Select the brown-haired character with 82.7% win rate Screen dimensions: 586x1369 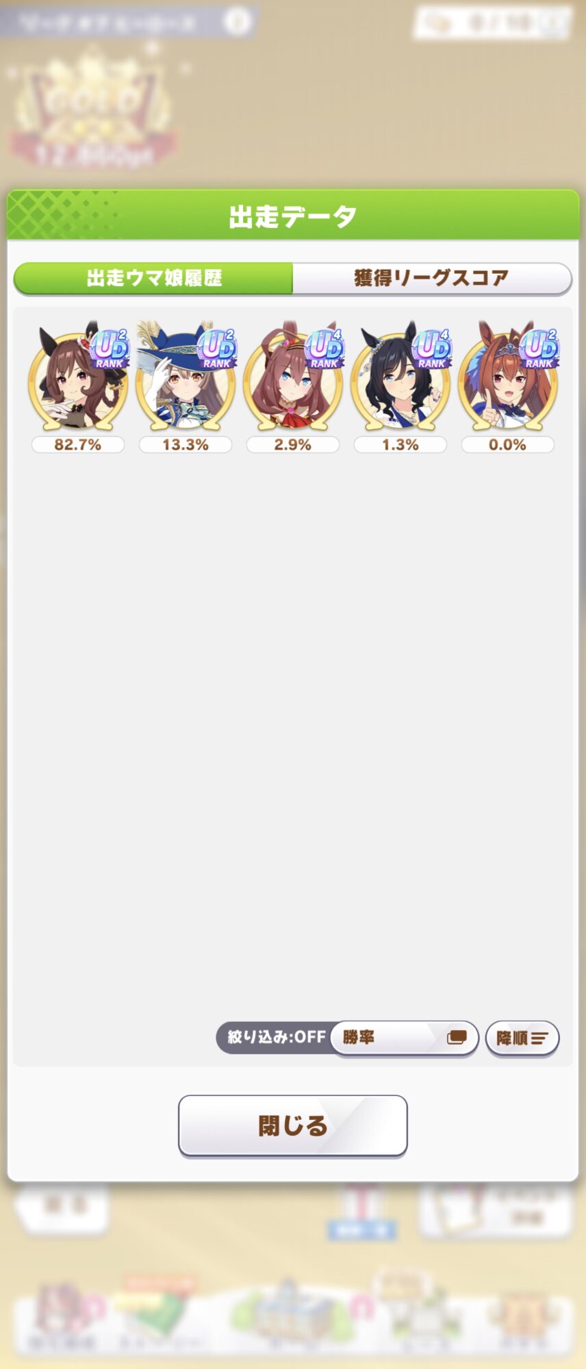tap(77, 380)
